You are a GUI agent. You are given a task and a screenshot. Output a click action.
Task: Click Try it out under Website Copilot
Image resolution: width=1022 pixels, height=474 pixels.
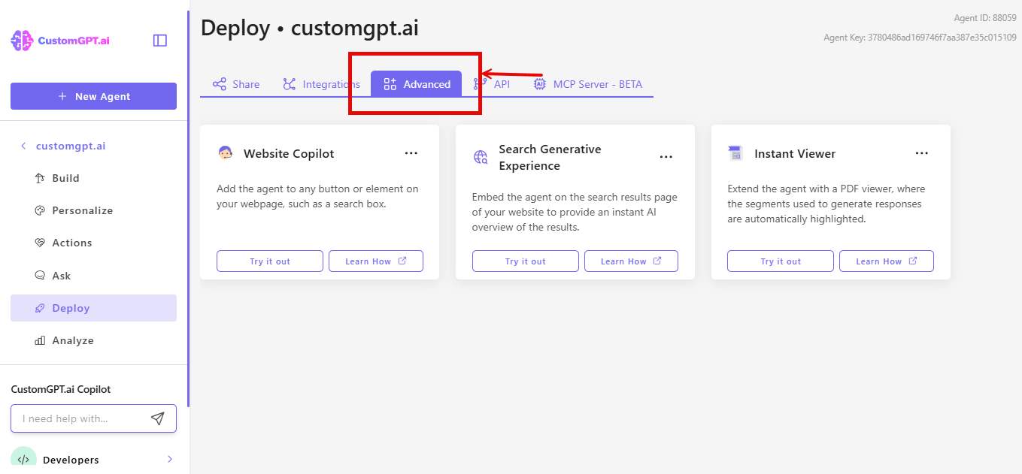click(269, 261)
